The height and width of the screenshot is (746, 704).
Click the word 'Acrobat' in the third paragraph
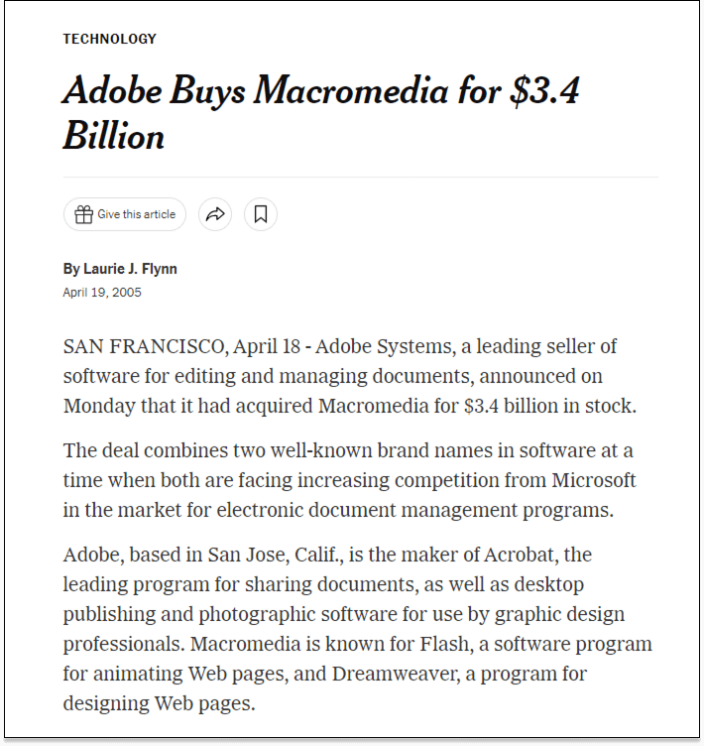(x=522, y=556)
